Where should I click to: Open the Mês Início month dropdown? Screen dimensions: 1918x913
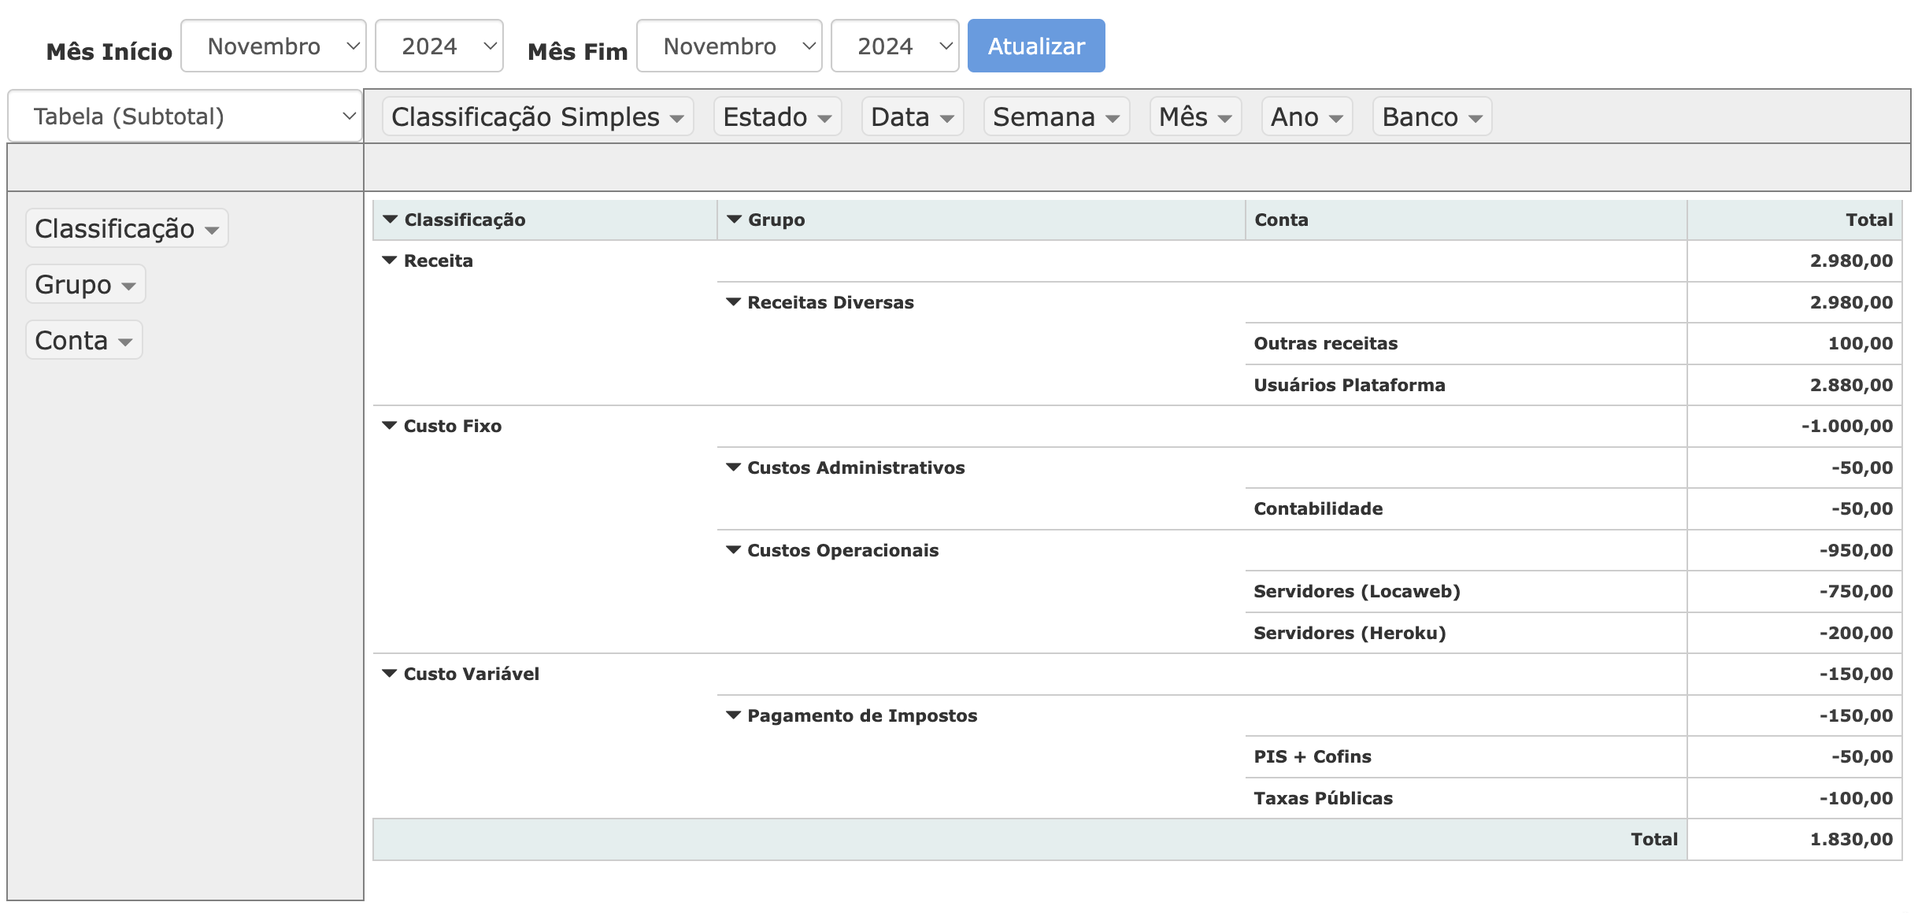click(x=273, y=46)
